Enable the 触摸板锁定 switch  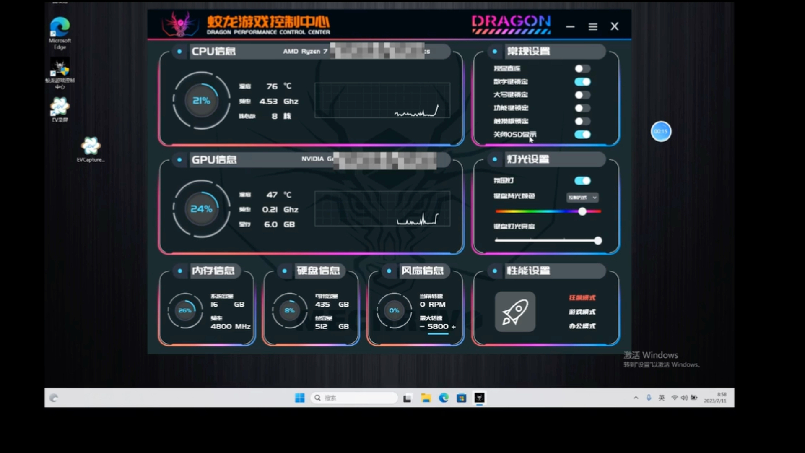click(582, 121)
